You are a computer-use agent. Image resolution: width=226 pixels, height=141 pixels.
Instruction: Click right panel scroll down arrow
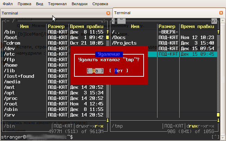click(x=218, y=120)
